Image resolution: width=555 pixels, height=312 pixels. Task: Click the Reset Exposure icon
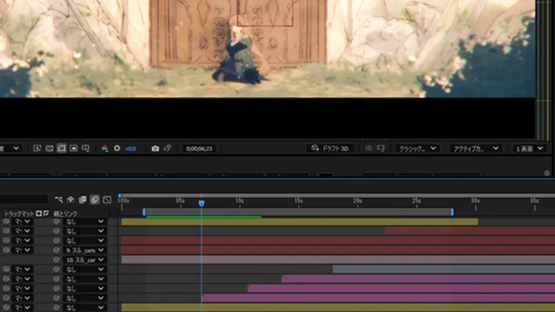point(117,148)
